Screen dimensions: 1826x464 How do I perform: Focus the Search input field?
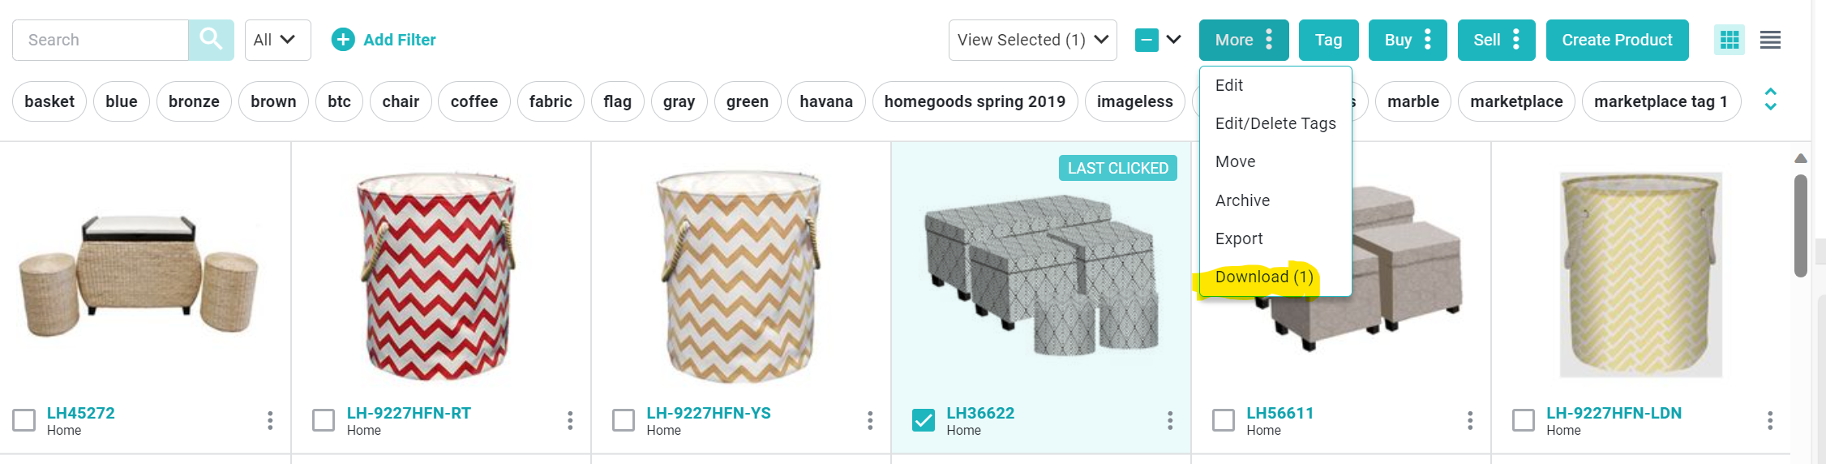pos(101,40)
